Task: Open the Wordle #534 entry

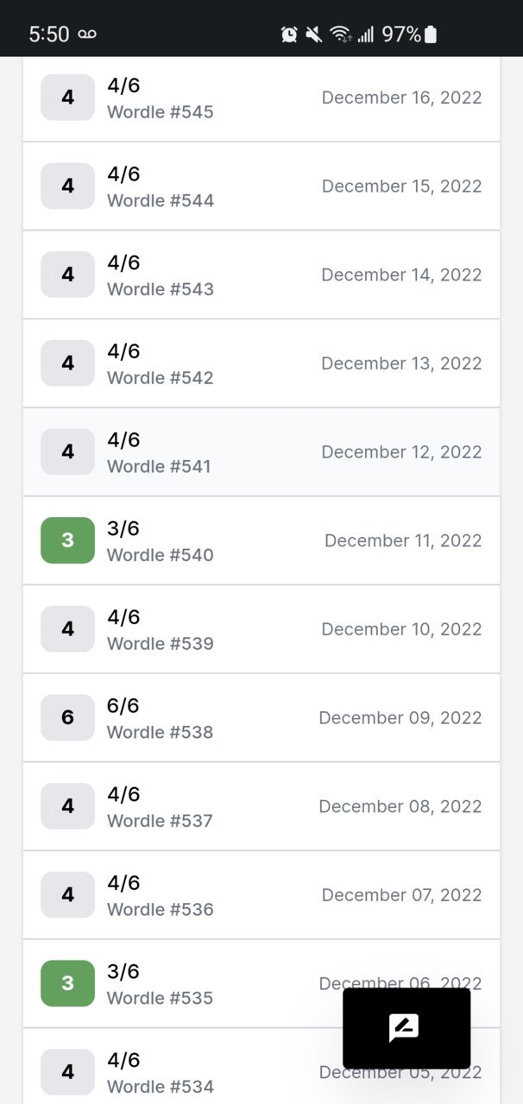Action: [261, 1067]
